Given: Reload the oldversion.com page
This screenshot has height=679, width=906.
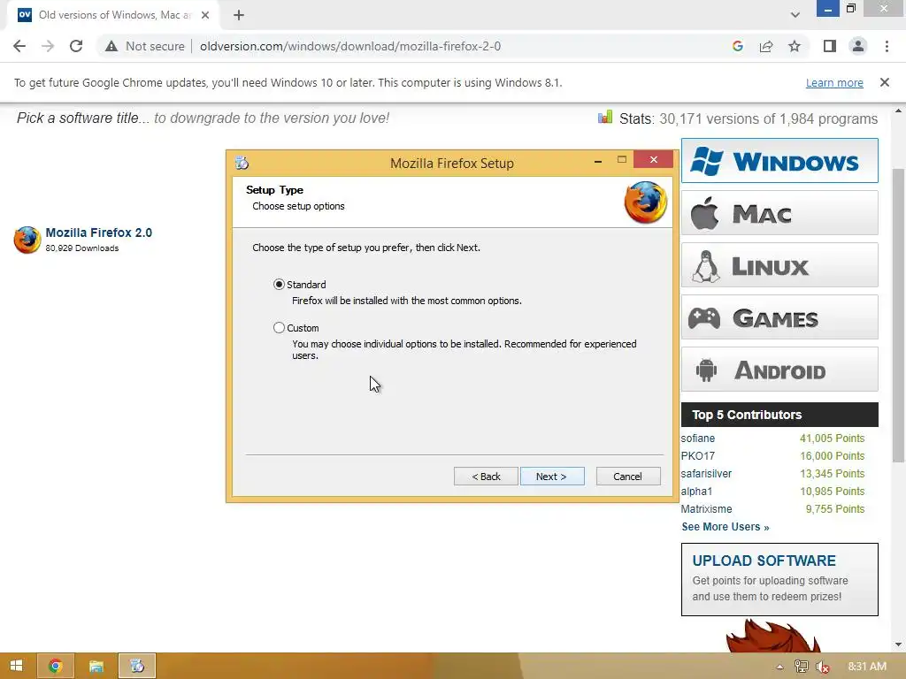Looking at the screenshot, I should pyautogui.click(x=76, y=46).
